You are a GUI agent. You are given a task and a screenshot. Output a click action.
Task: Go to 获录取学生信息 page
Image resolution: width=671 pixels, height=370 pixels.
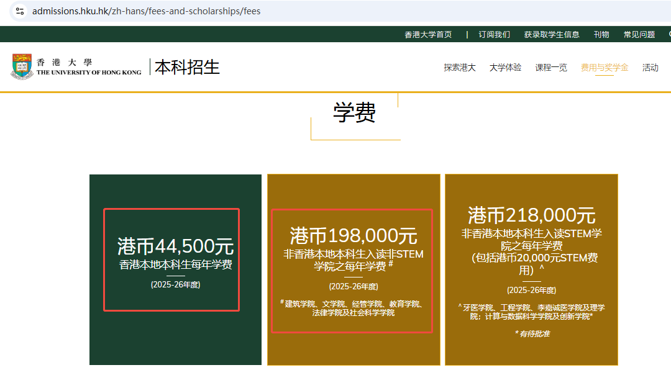point(552,35)
